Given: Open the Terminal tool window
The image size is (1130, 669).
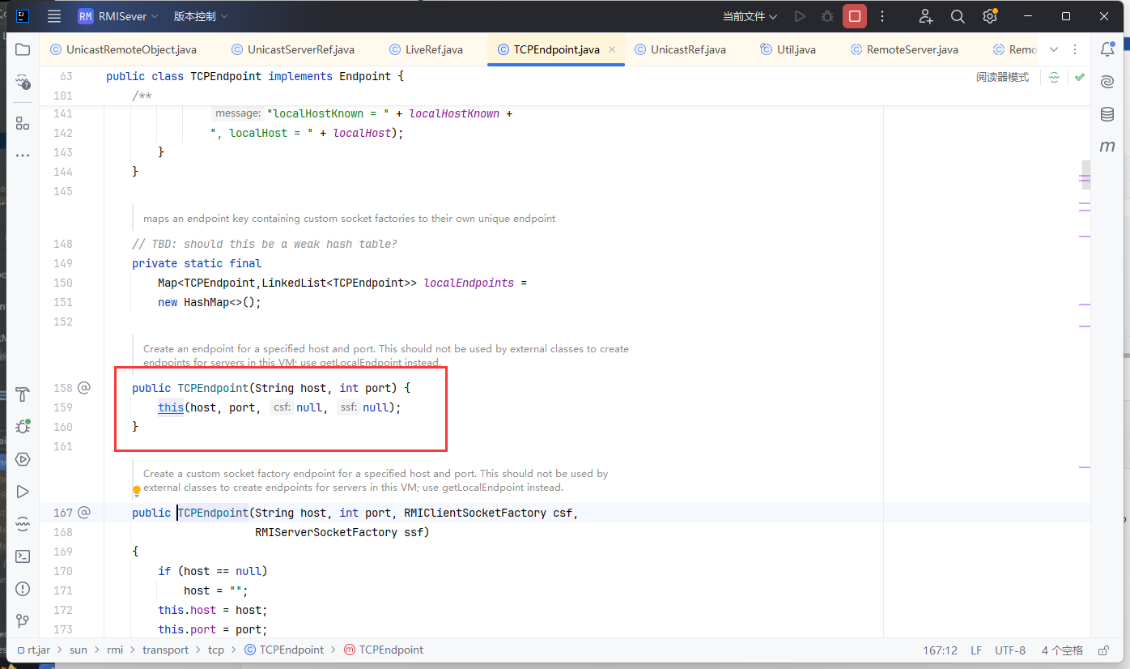Looking at the screenshot, I should (23, 556).
